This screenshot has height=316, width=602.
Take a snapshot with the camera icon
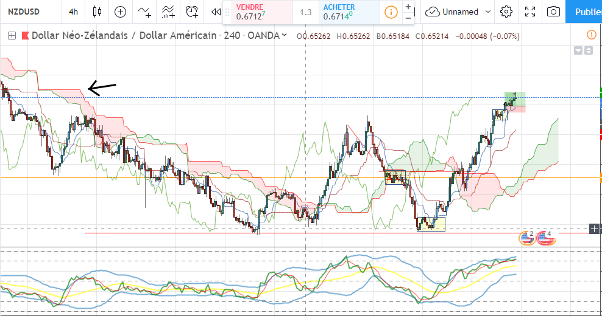[x=553, y=12]
